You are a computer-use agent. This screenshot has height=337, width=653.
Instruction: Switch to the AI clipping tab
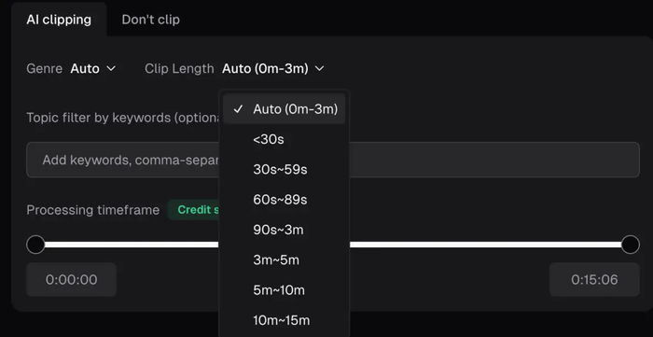tap(59, 20)
